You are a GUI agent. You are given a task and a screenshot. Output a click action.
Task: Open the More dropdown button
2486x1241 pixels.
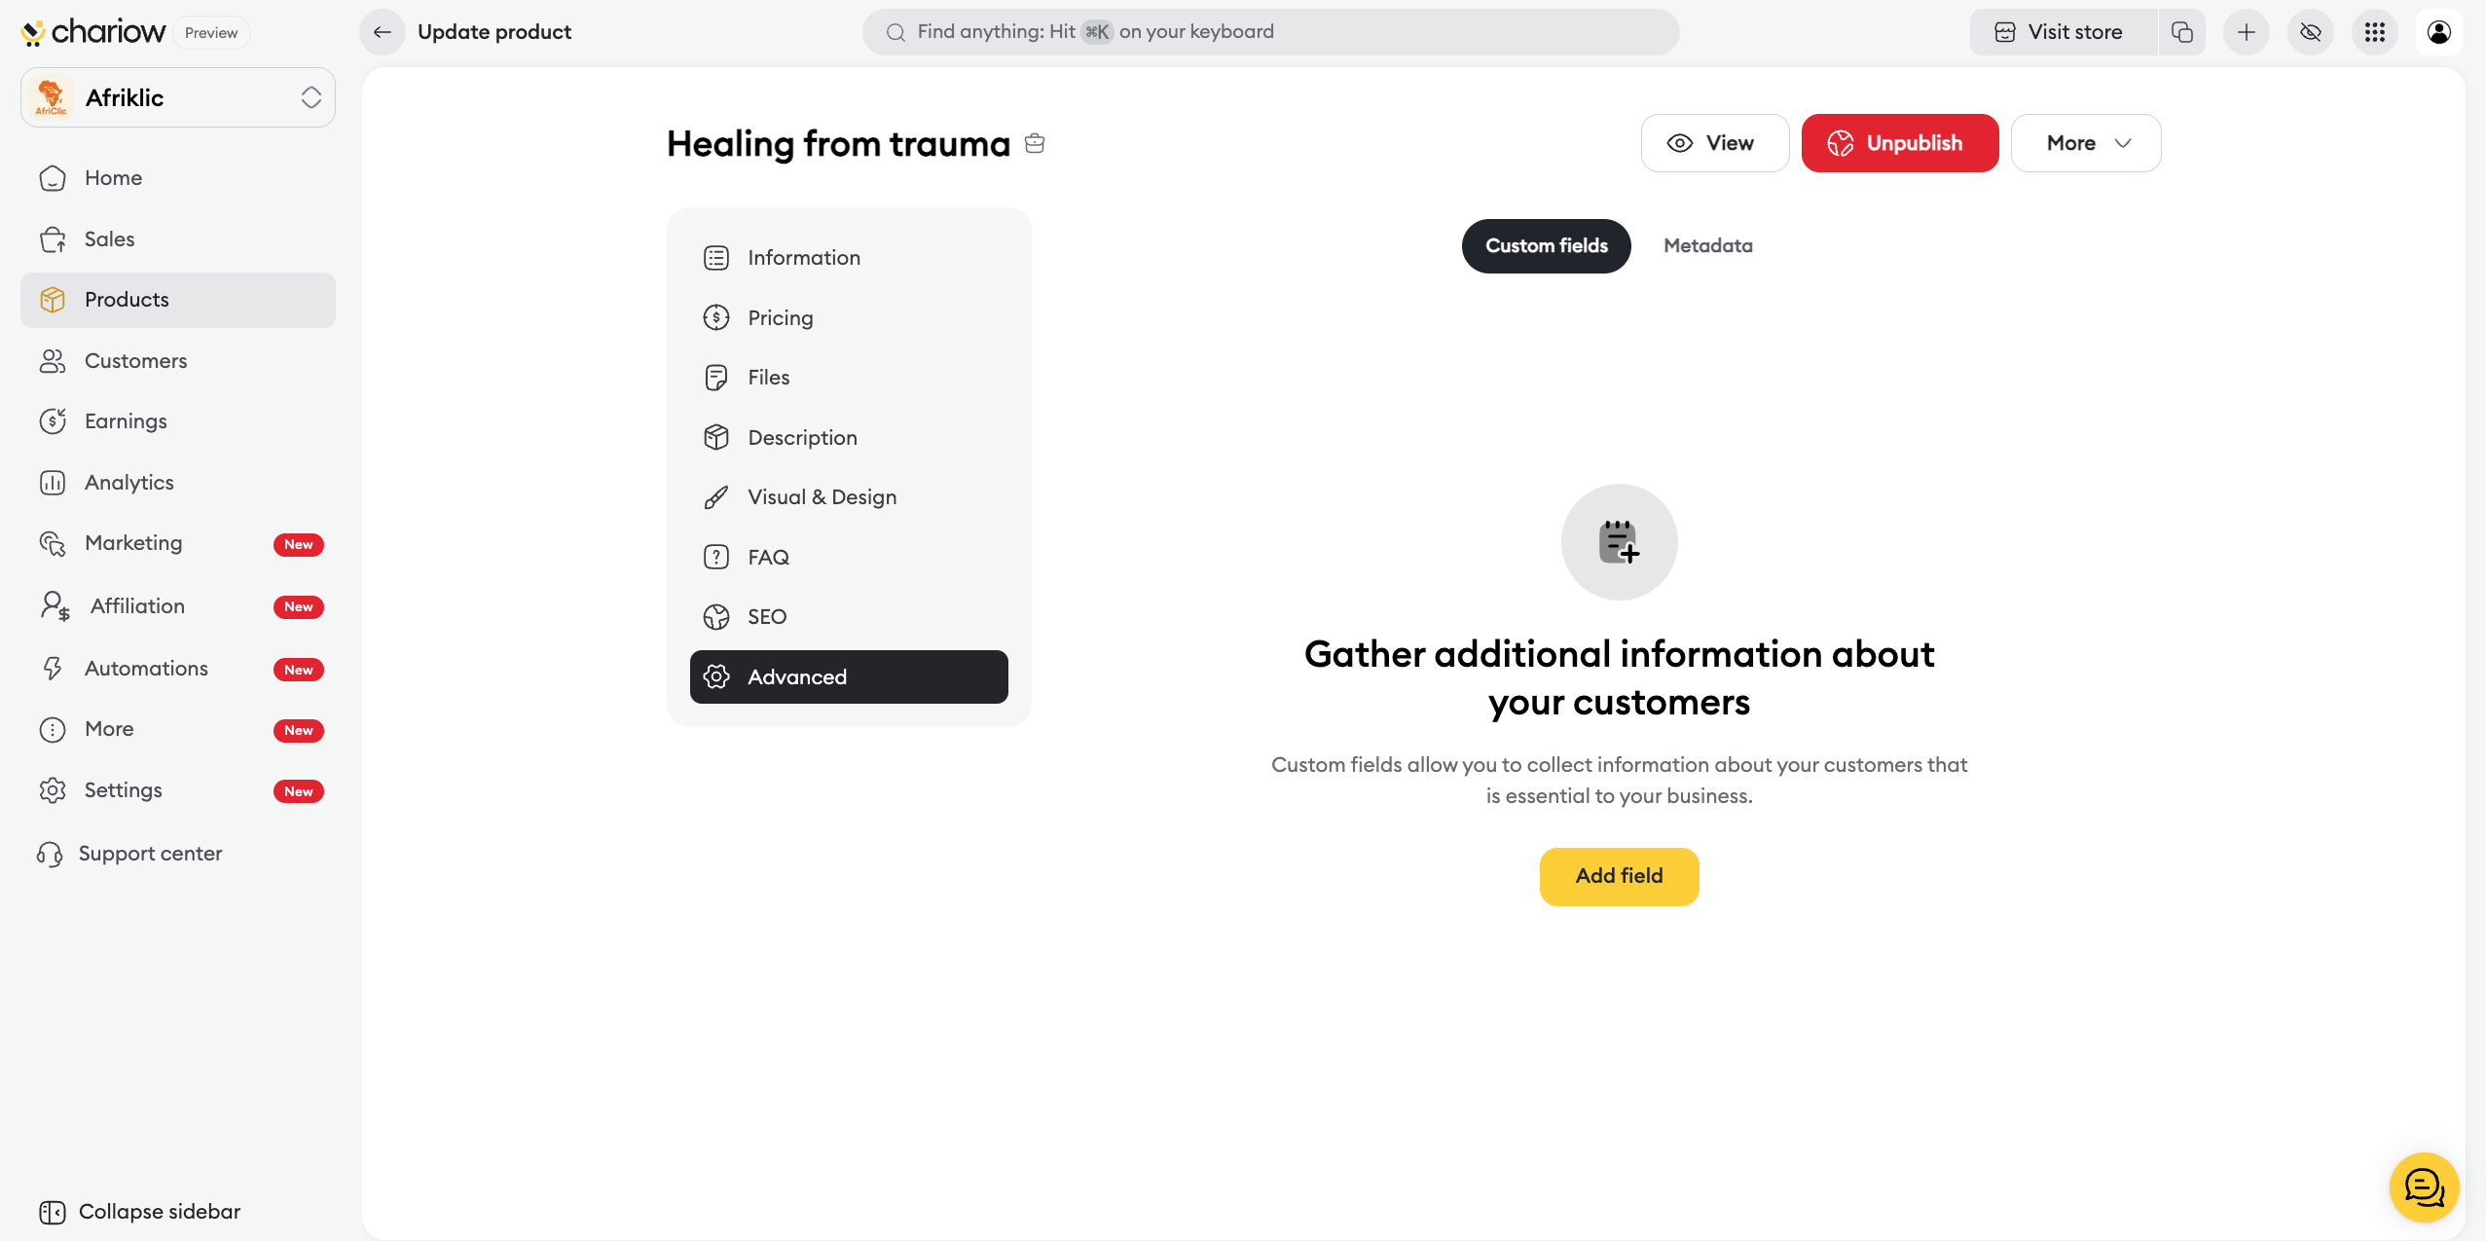(x=2085, y=143)
